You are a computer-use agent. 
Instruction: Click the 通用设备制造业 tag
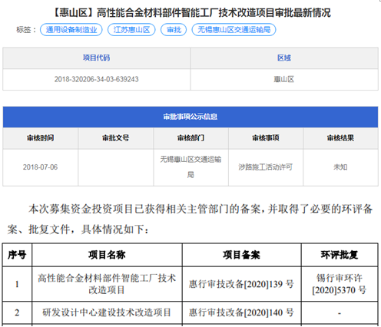tap(71, 30)
